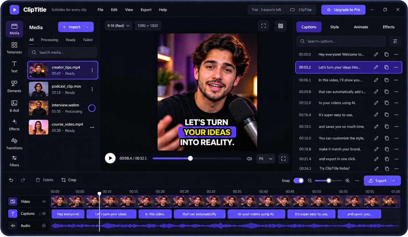Open the Templates sidebar panel
408x237 pixels.
(x=14, y=48)
